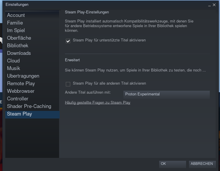Select Familie in the sidebar

(15, 23)
